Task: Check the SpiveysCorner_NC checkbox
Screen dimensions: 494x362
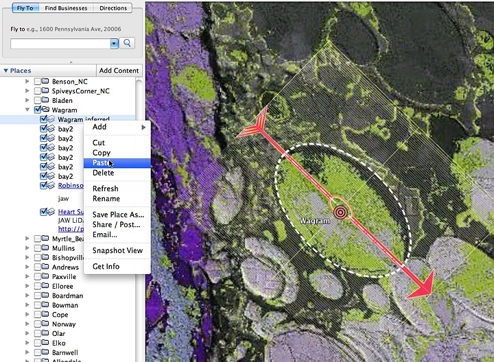Action: (38, 90)
